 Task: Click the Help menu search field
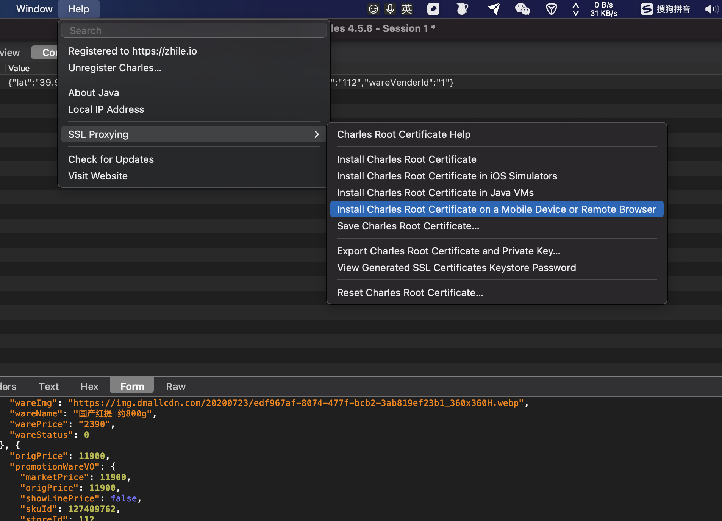point(194,31)
